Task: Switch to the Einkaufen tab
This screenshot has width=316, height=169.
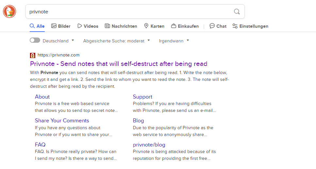Action: coord(185,26)
